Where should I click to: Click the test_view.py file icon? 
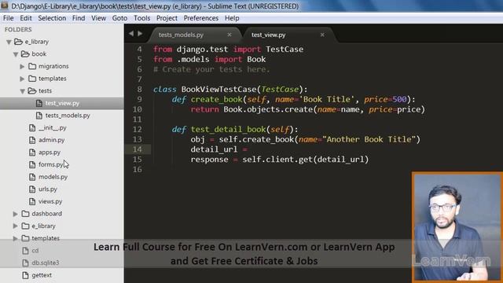pos(39,103)
